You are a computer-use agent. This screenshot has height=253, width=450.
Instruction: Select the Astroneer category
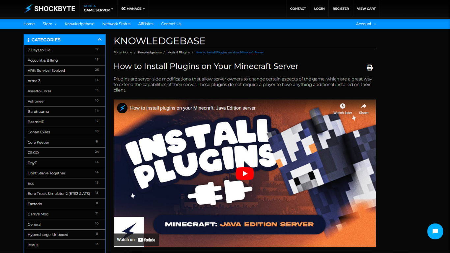65,101
